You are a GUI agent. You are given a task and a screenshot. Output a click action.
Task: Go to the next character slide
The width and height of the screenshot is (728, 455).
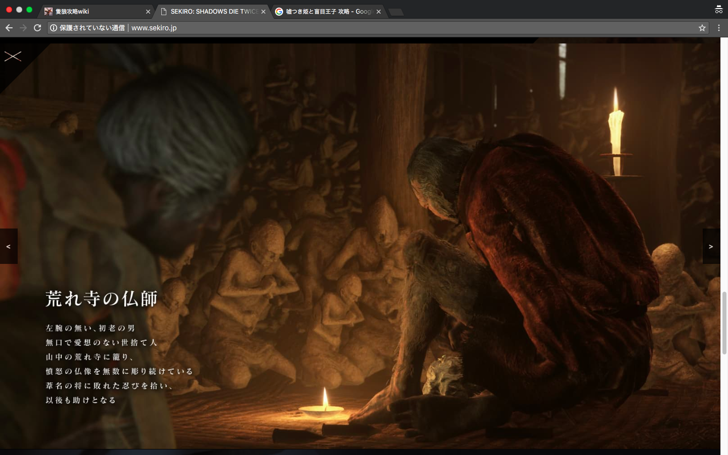click(711, 246)
